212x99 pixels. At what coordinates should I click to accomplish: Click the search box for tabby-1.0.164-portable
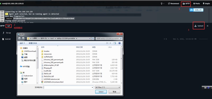click(109, 38)
